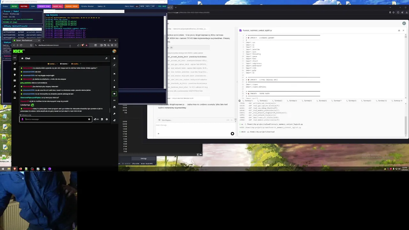Go forward in the Kick browser window
Image resolution: width=409 pixels, height=230 pixels.
click(x=18, y=45)
